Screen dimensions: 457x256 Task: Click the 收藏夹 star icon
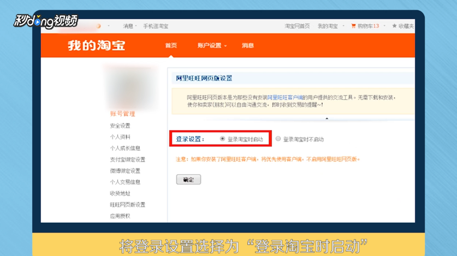tap(394, 26)
